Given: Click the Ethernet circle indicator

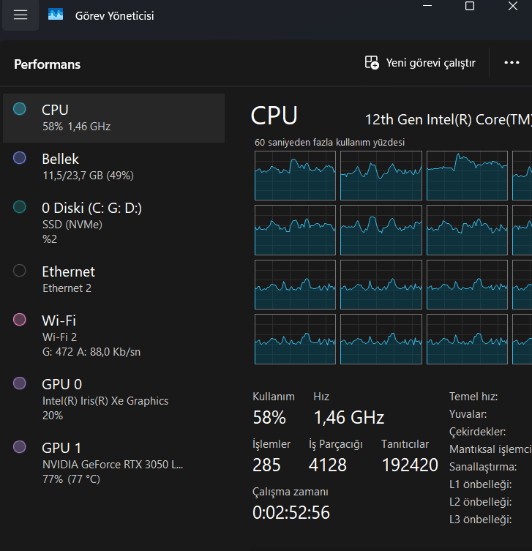Looking at the screenshot, I should [20, 271].
